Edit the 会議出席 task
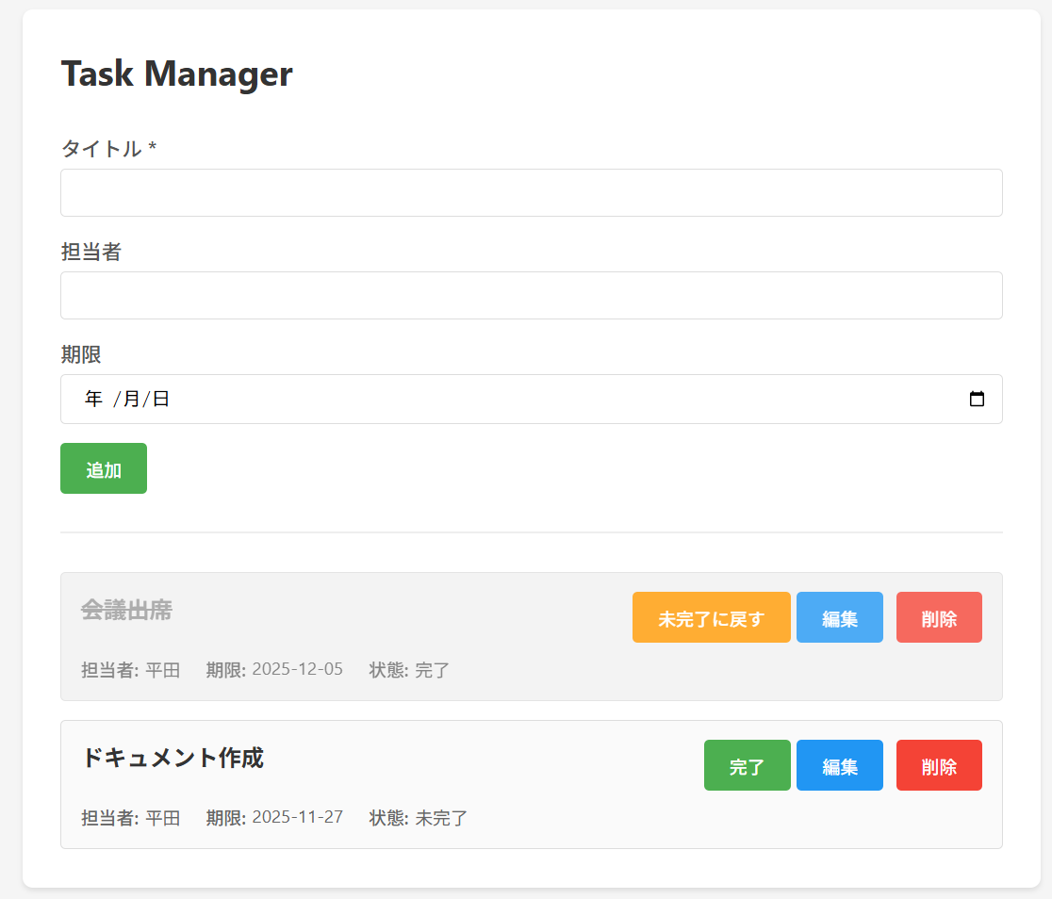This screenshot has width=1052, height=899. click(839, 618)
